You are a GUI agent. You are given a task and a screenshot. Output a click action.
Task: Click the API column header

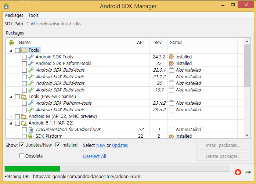(140, 43)
